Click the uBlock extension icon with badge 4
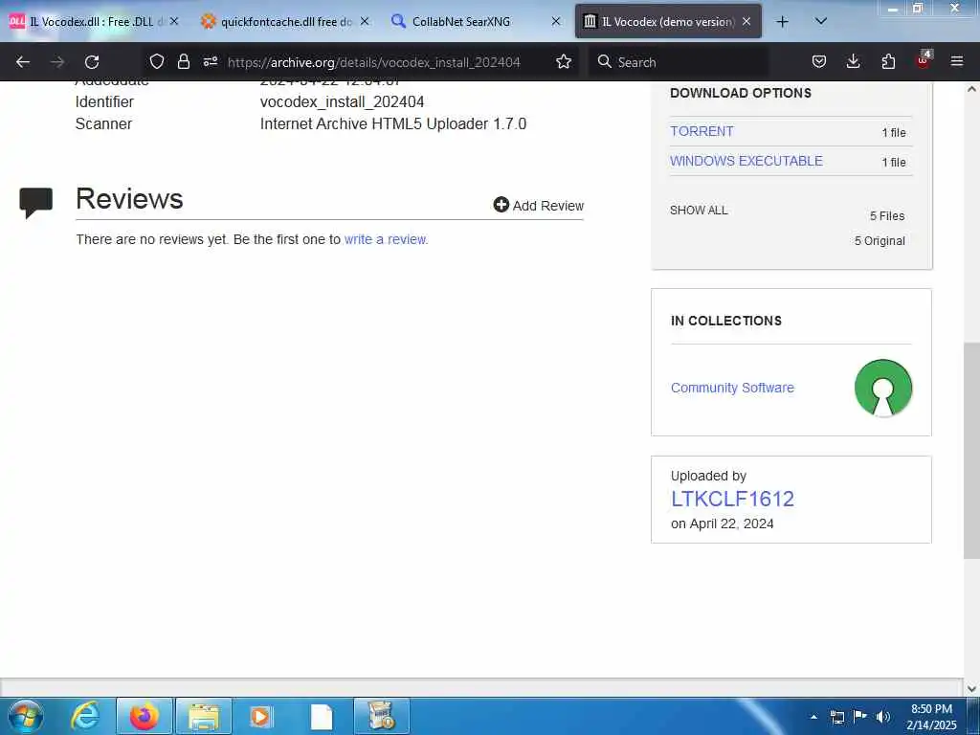The image size is (980, 735). coord(924,60)
